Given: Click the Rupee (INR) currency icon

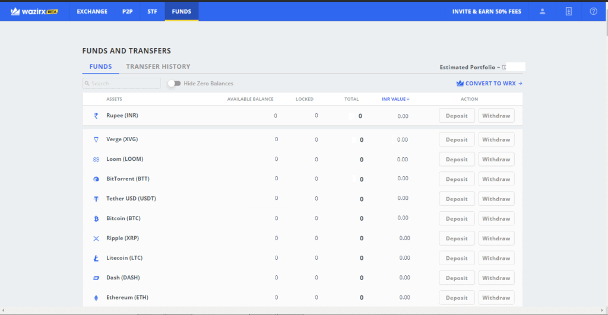Looking at the screenshot, I should [96, 116].
